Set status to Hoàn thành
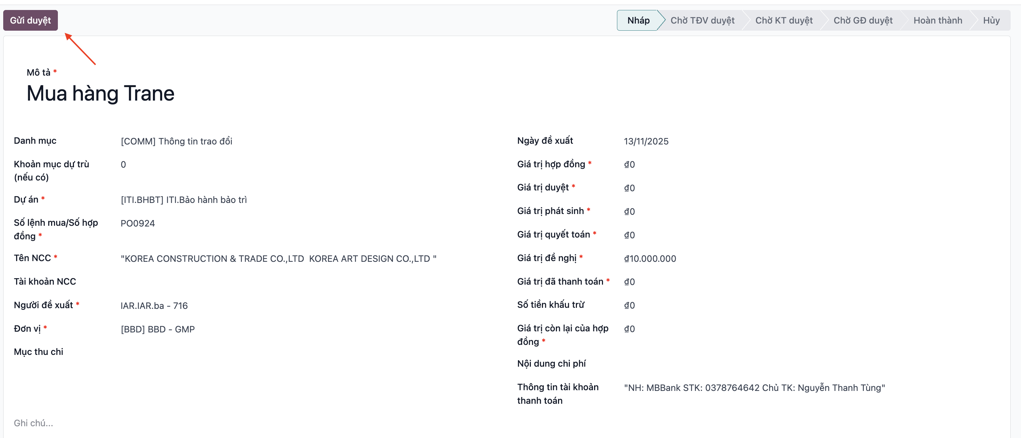The height and width of the screenshot is (438, 1021). 937,20
